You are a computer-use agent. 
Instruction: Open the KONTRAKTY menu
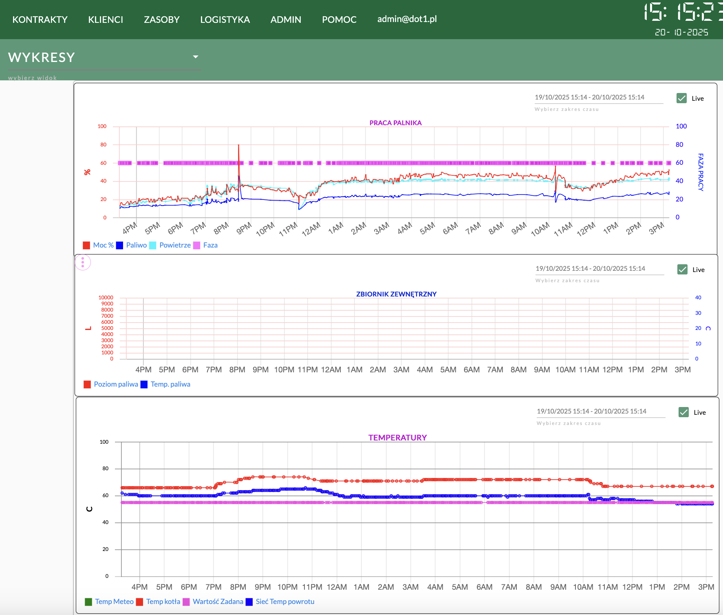(40, 20)
